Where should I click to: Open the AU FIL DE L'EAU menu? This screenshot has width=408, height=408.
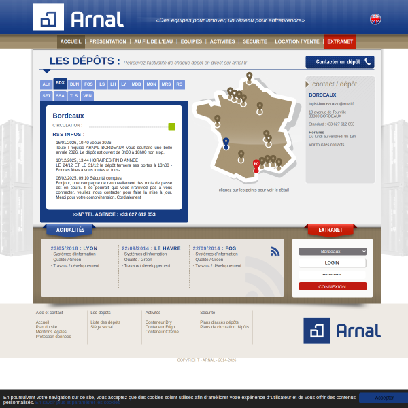coord(154,41)
